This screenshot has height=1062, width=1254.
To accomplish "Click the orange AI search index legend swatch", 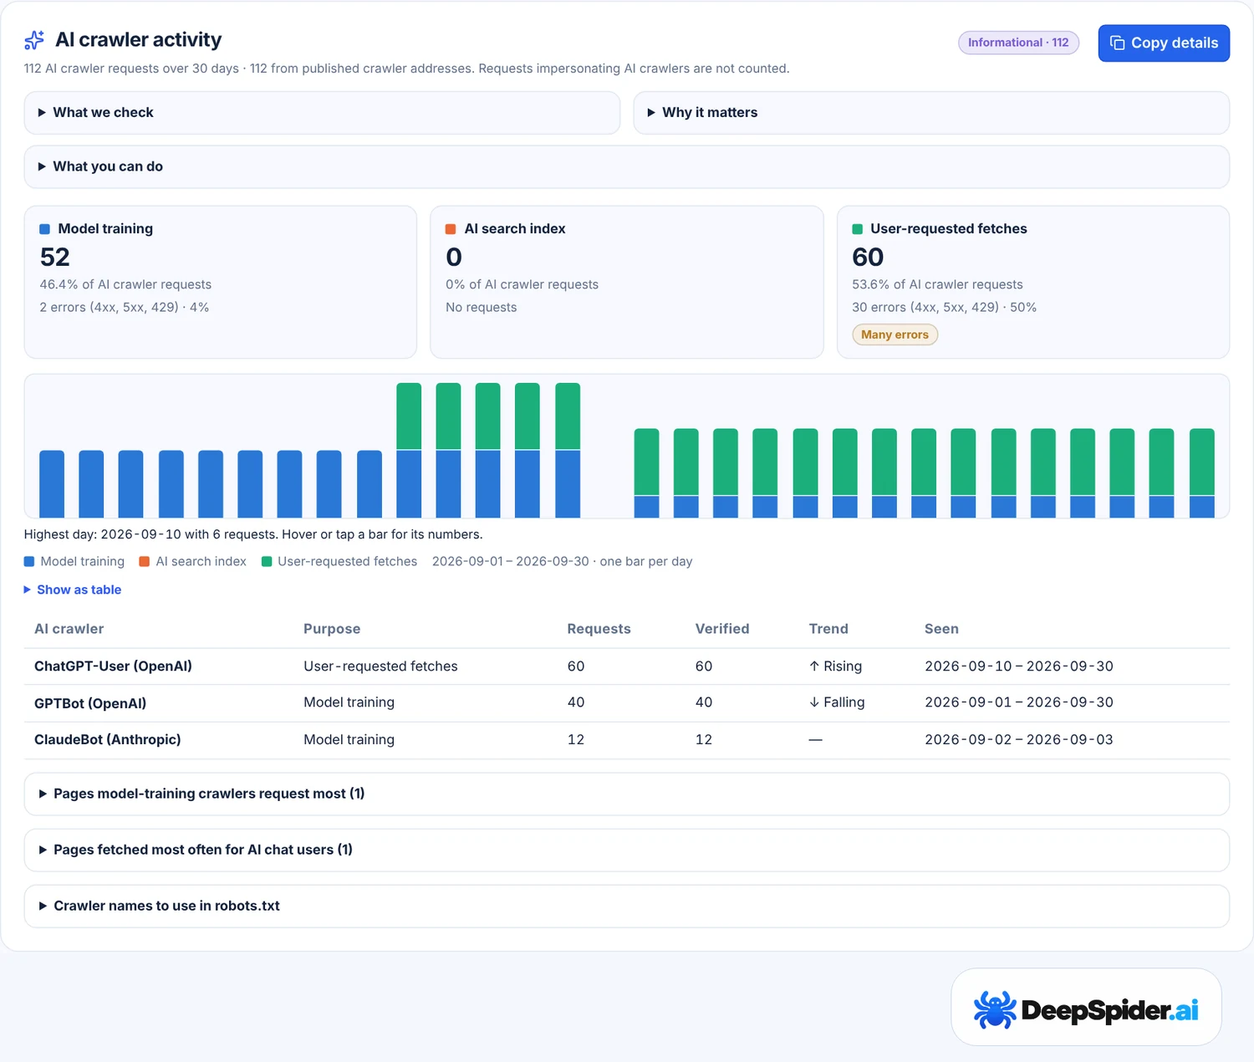I will tap(145, 562).
